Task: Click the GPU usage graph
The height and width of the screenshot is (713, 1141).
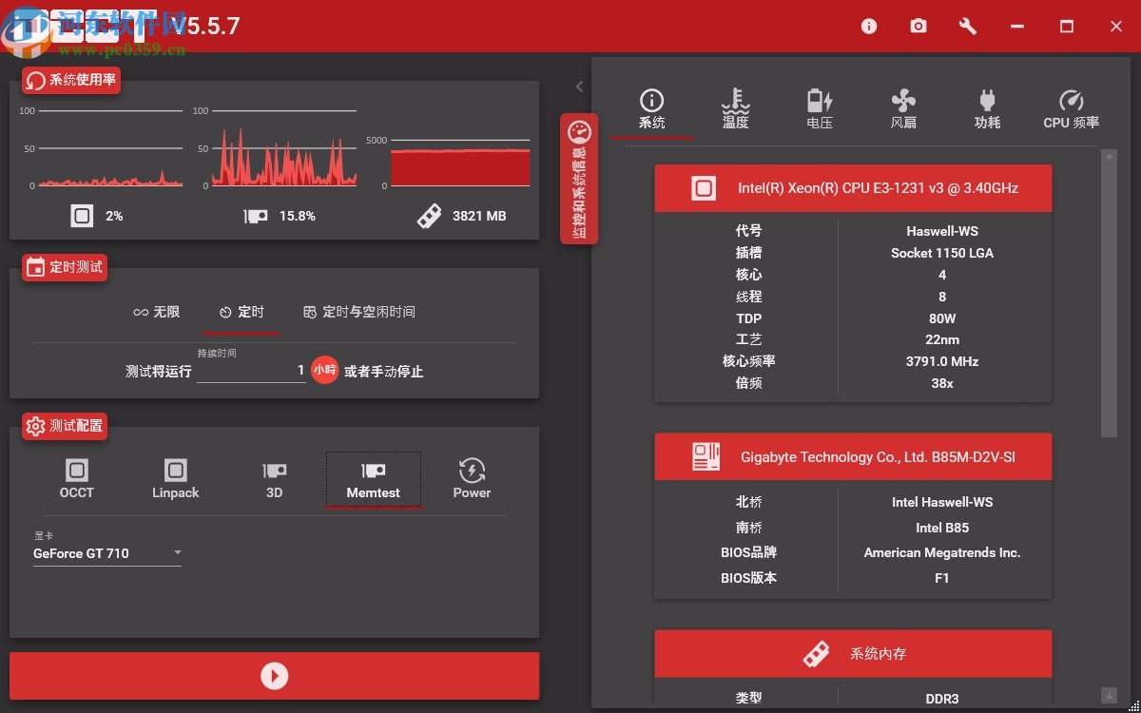Action: pos(283,149)
